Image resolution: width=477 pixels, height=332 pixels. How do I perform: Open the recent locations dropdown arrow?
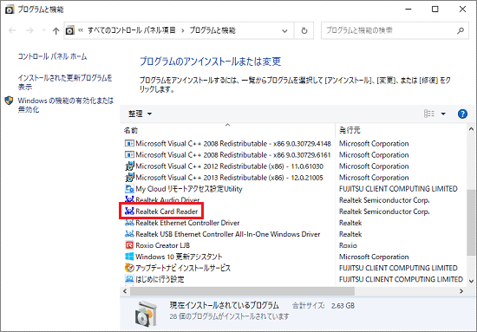click(43, 30)
